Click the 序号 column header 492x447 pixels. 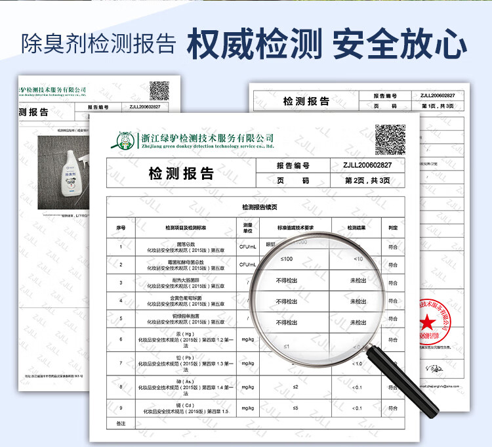(x=121, y=228)
